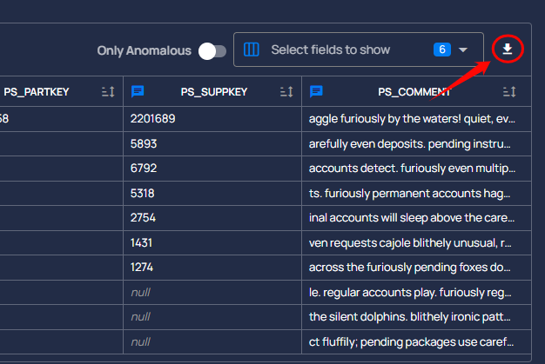Click the dropdown arrow beside the 6 badge
545x364 pixels.
(462, 50)
